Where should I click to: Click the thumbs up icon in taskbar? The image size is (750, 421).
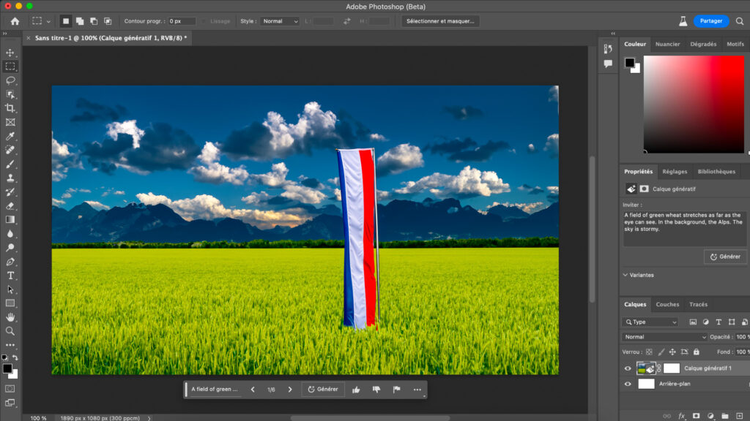(356, 390)
